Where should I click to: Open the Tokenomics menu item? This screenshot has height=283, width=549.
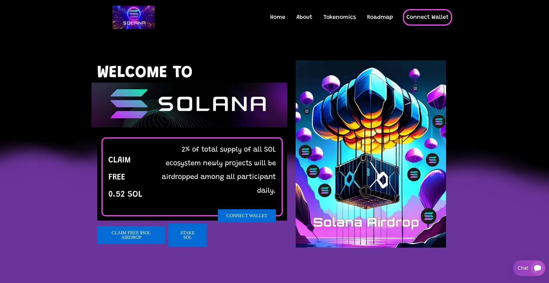[x=340, y=17]
